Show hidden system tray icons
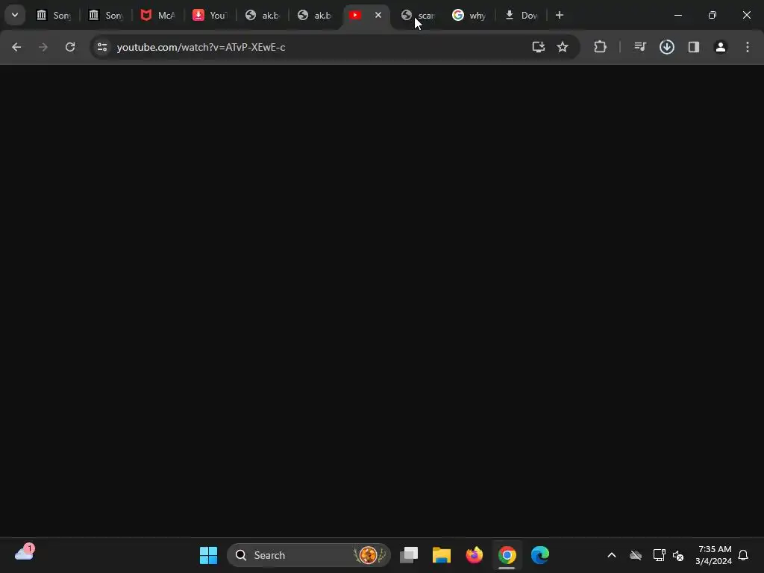 pos(612,555)
